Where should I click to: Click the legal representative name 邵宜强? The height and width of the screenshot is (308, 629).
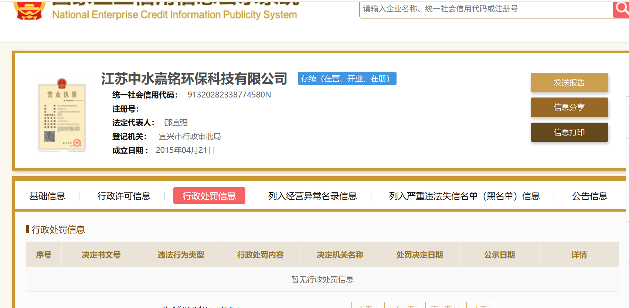176,123
